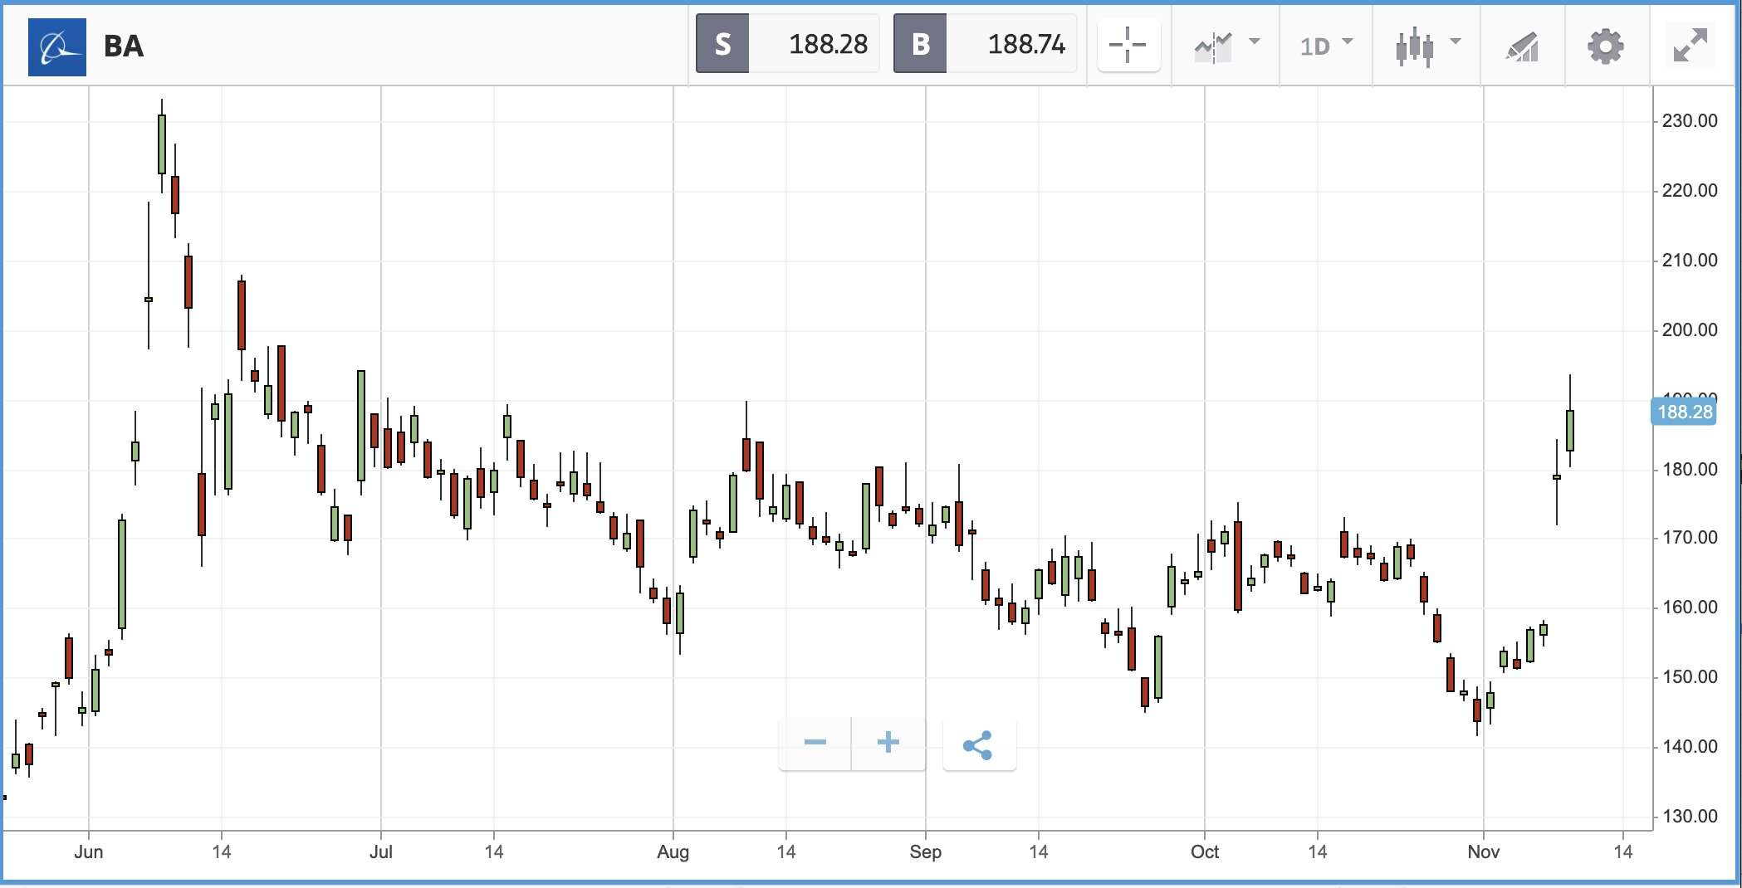This screenshot has width=1742, height=888.
Task: Click the Oct date axis label
Action: pos(1205,851)
